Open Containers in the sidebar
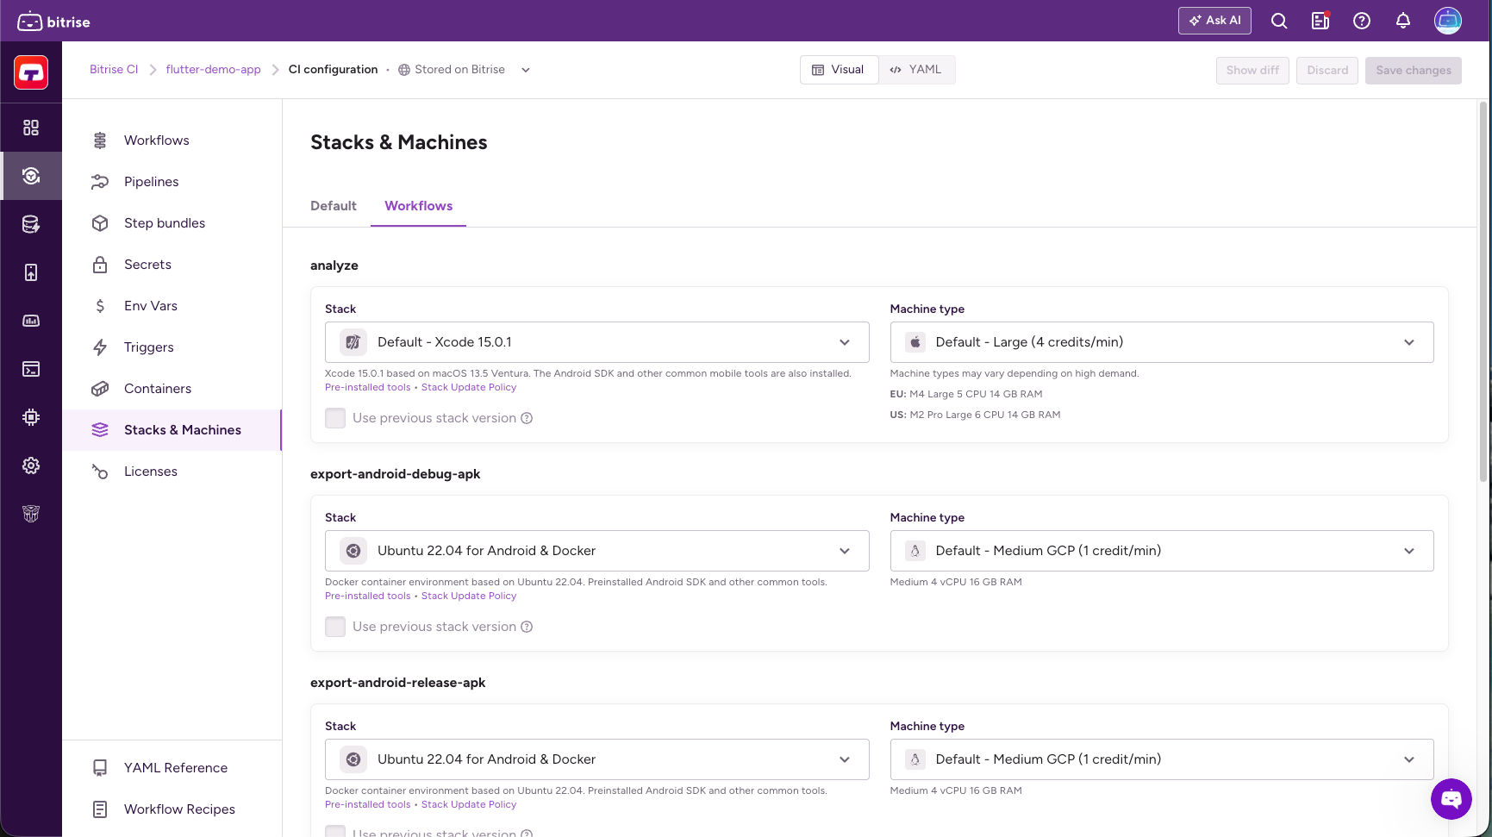 coord(172,389)
